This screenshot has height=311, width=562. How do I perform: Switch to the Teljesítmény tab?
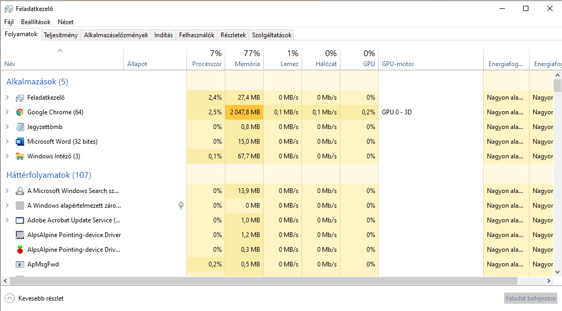[61, 35]
